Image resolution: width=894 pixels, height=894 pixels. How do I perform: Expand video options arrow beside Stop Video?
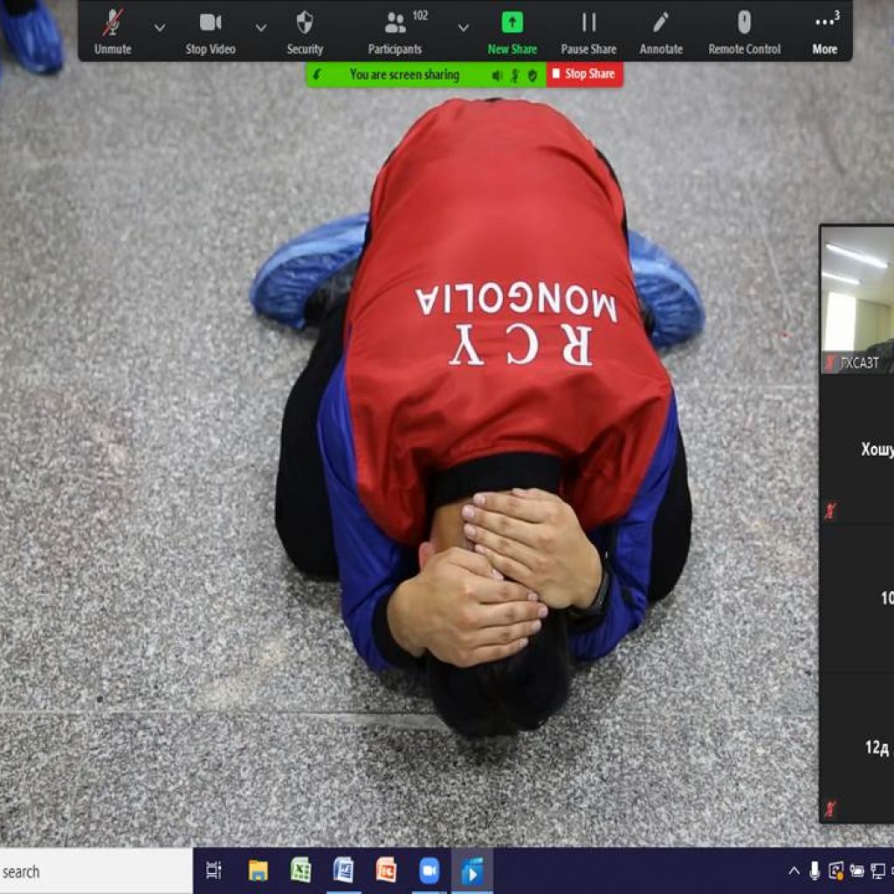tap(260, 27)
